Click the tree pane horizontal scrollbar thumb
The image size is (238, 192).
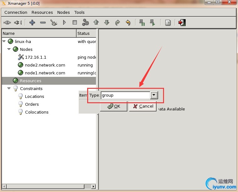(x=45, y=186)
